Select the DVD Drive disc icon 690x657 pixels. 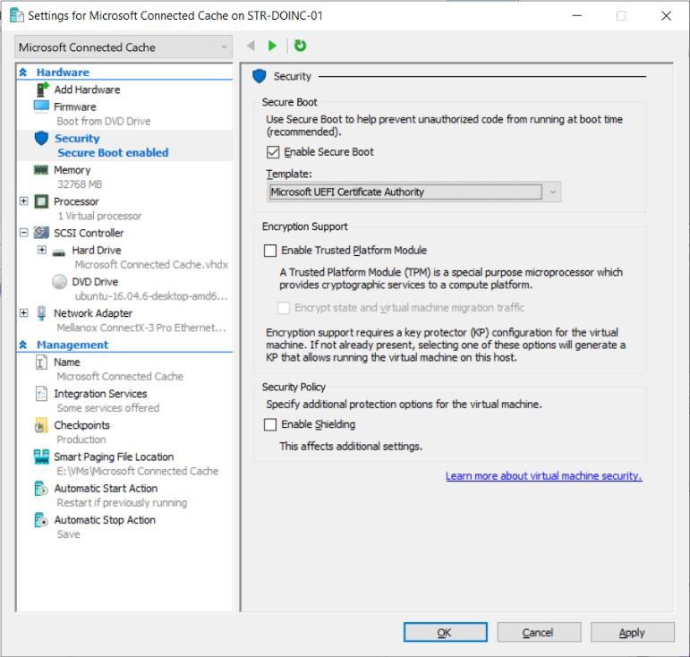click(60, 282)
